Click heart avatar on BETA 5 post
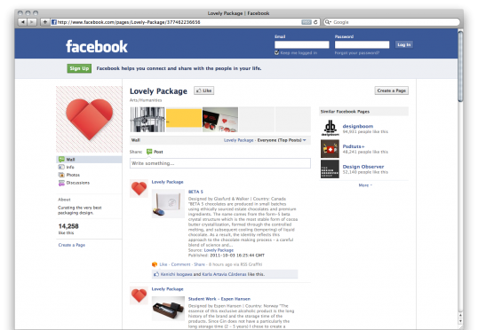Screen dimensions: 478x330 pyautogui.click(x=139, y=188)
